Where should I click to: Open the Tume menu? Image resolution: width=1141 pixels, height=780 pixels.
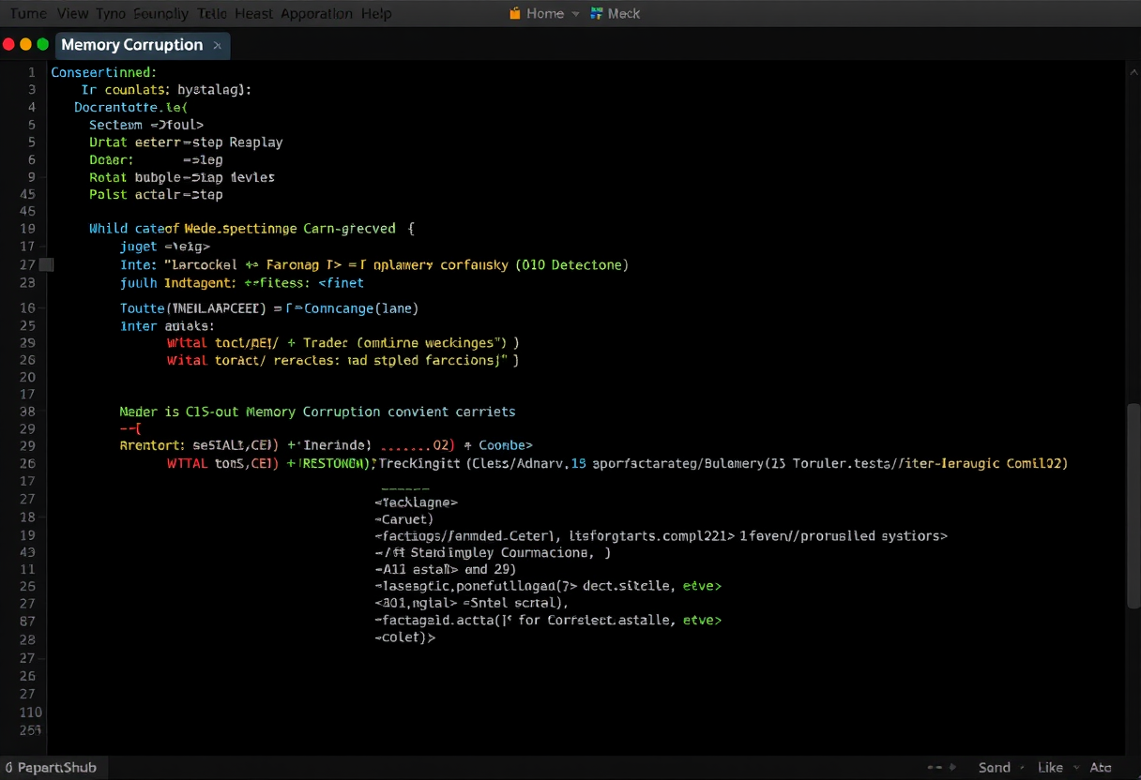[26, 14]
